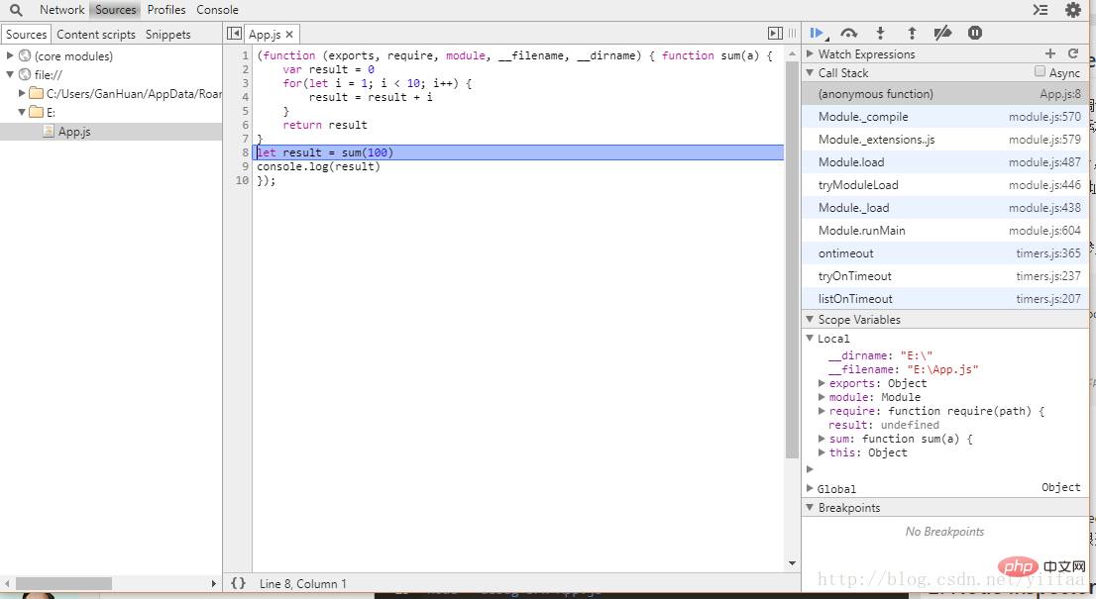Screen dimensions: 1096x599
Task: Deactivate all breakpoints
Action: tap(943, 33)
